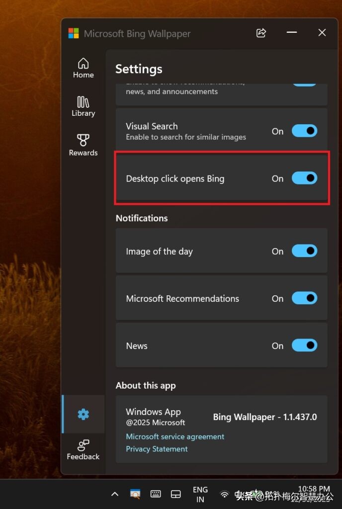Screen dimensions: 342x509
Task: Open the ENG IN language switcher
Action: [x=200, y=494]
